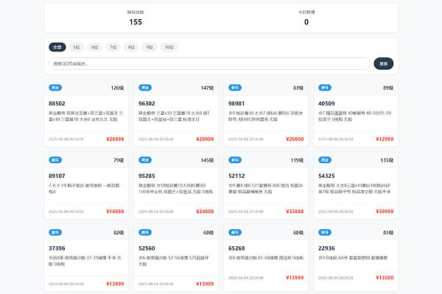Filter by 6位 numbers

[x=95, y=47]
